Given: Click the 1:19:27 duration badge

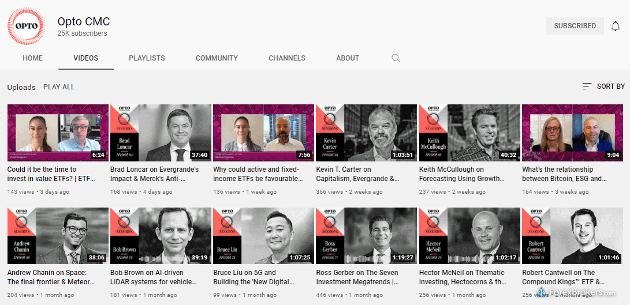Looking at the screenshot, I should (402, 258).
